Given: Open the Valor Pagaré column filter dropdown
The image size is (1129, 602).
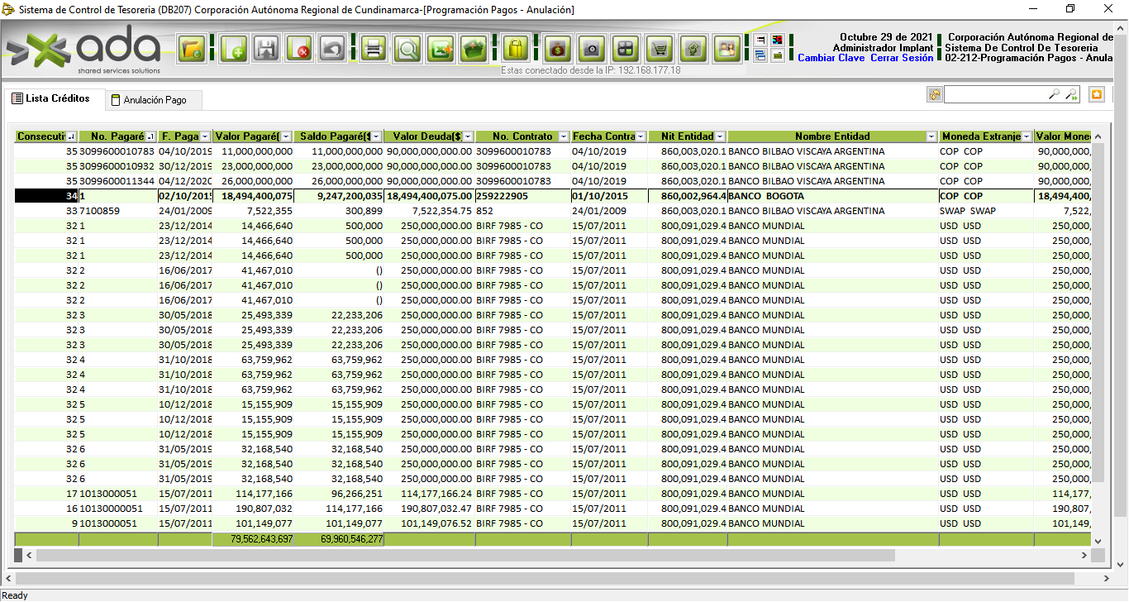Looking at the screenshot, I should (x=287, y=136).
